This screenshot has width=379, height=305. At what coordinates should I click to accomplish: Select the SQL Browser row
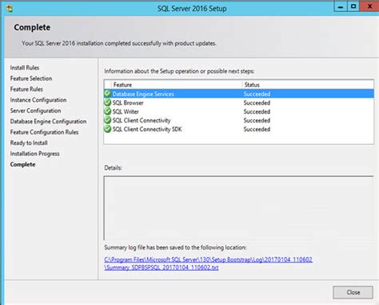[239, 102]
